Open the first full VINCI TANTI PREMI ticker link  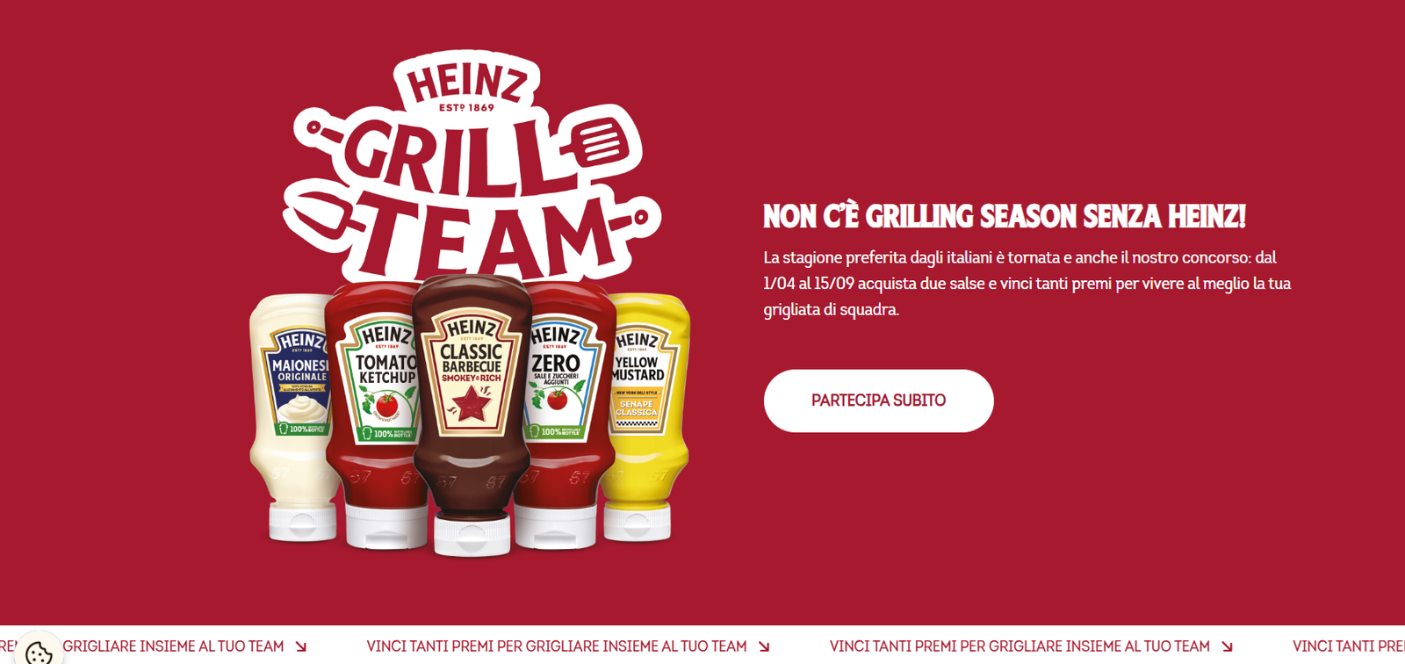tap(557, 646)
